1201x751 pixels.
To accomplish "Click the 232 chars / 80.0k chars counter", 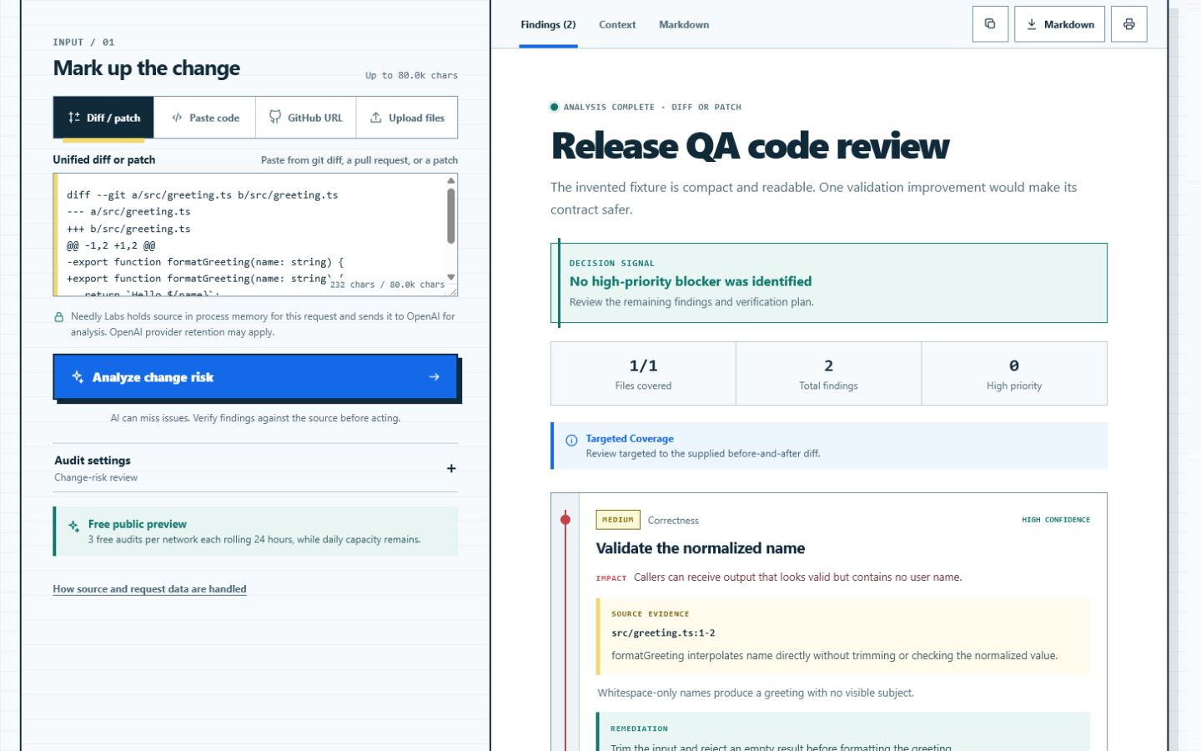I will (387, 285).
